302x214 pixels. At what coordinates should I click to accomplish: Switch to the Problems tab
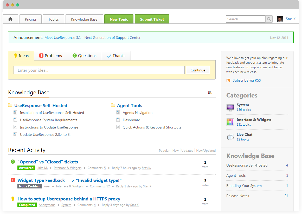51,56
